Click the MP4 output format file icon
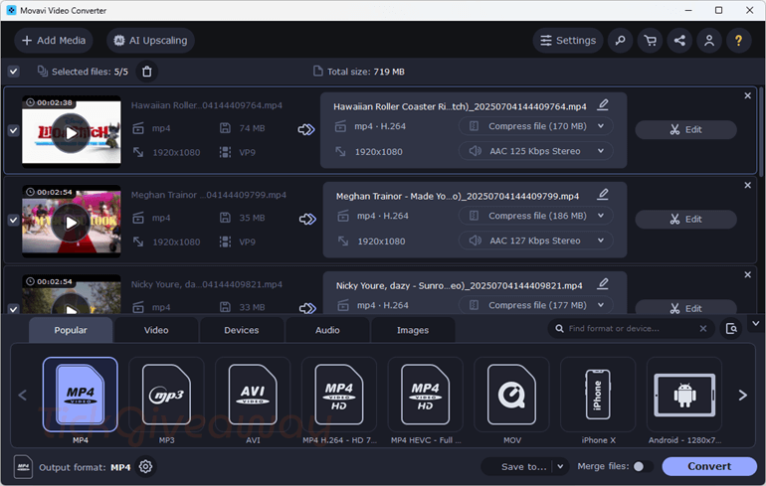 pyautogui.click(x=23, y=467)
